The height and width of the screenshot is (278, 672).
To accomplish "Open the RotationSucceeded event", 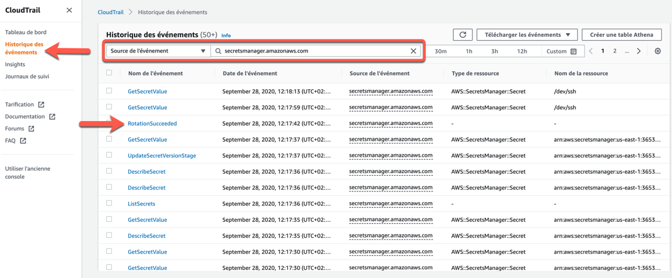I will pyautogui.click(x=152, y=124).
